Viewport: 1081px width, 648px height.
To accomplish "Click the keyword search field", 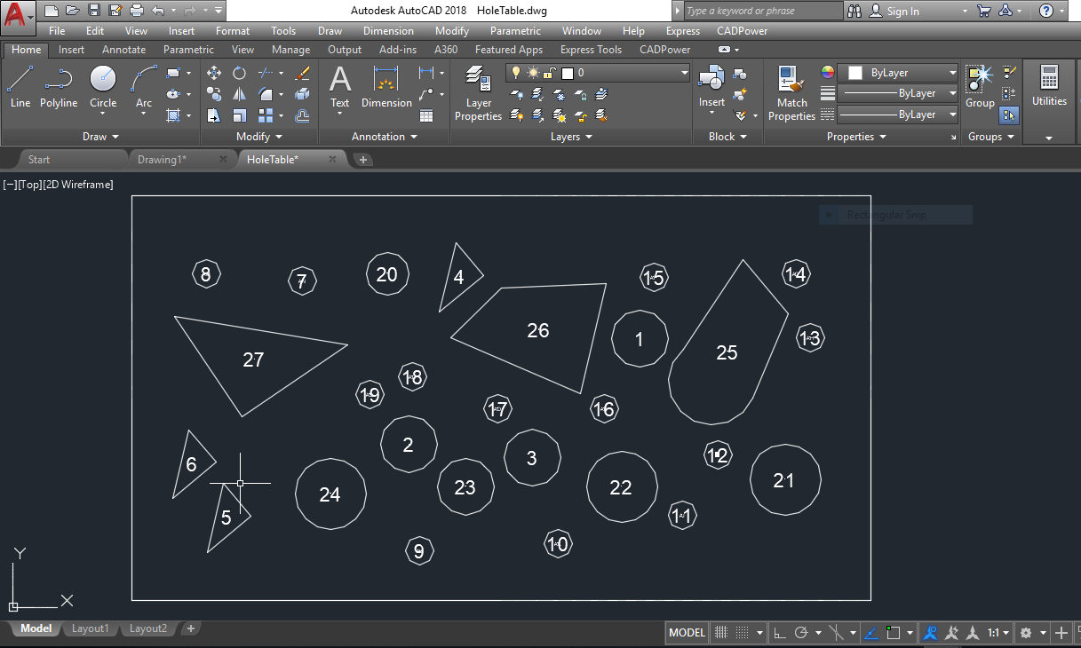I will point(762,11).
